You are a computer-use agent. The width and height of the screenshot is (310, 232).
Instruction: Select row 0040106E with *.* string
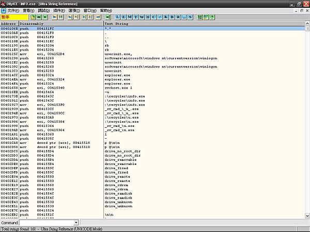152,28
